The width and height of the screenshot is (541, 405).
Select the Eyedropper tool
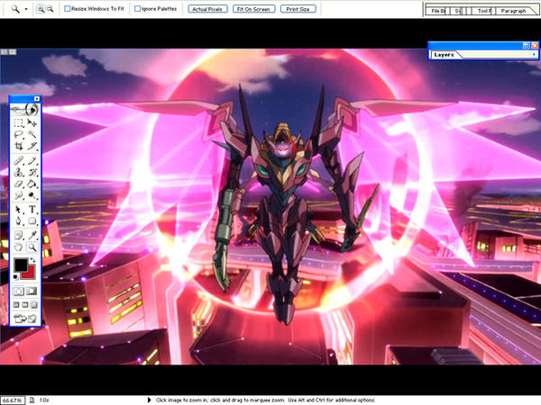pyautogui.click(x=32, y=235)
